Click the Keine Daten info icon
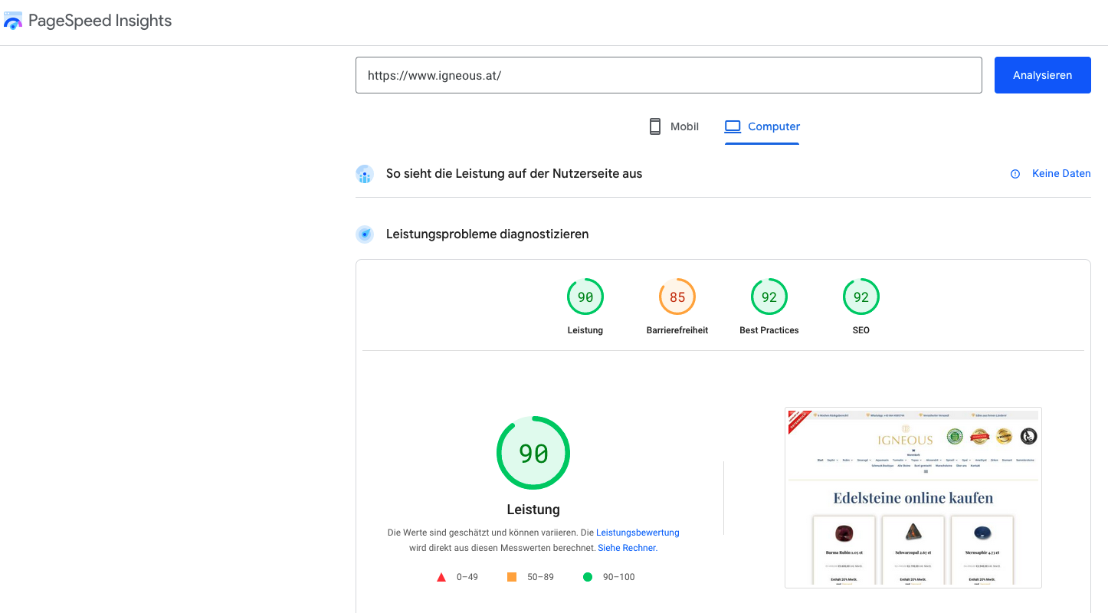Viewport: 1108px width, 613px height. [1015, 174]
